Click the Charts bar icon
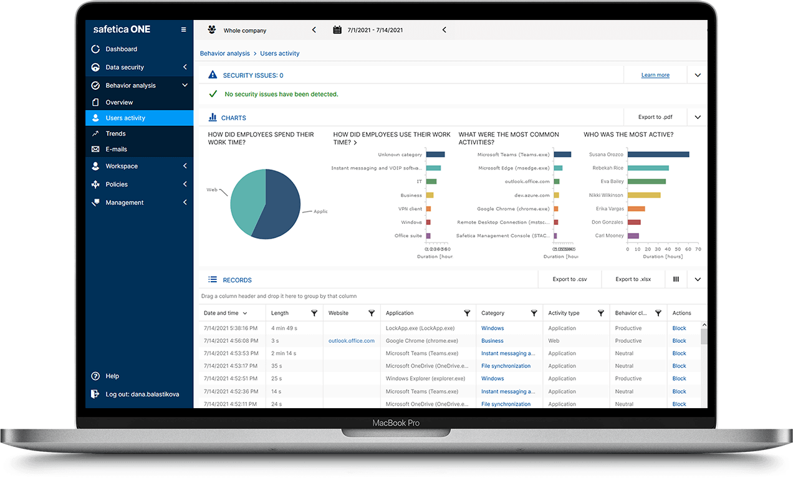 tap(213, 117)
